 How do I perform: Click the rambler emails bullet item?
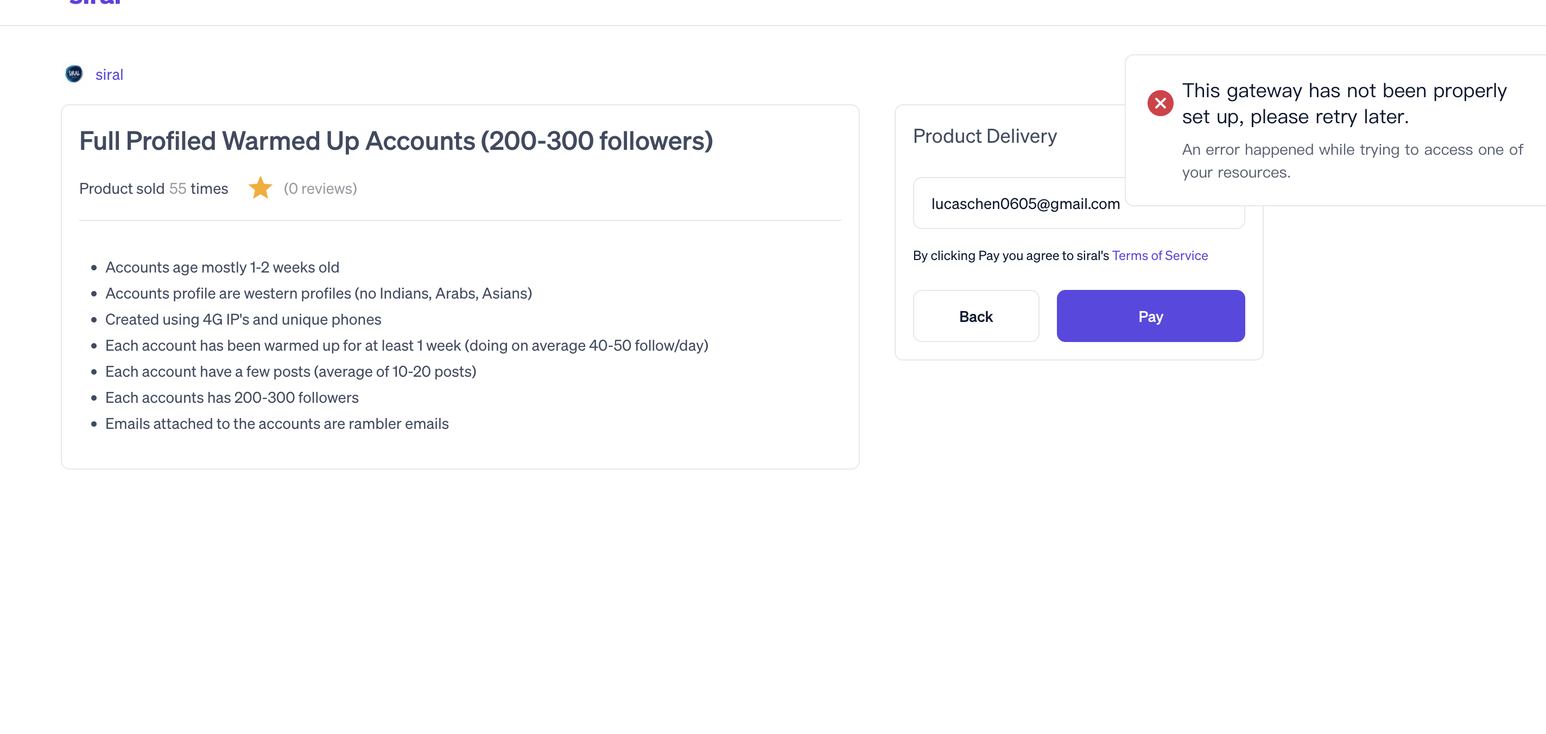pos(277,423)
